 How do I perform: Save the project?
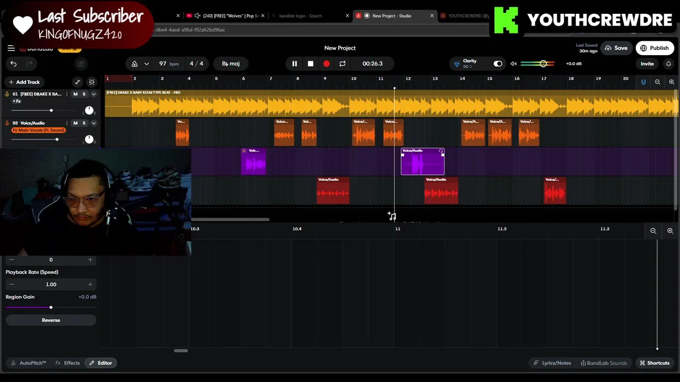(x=616, y=48)
